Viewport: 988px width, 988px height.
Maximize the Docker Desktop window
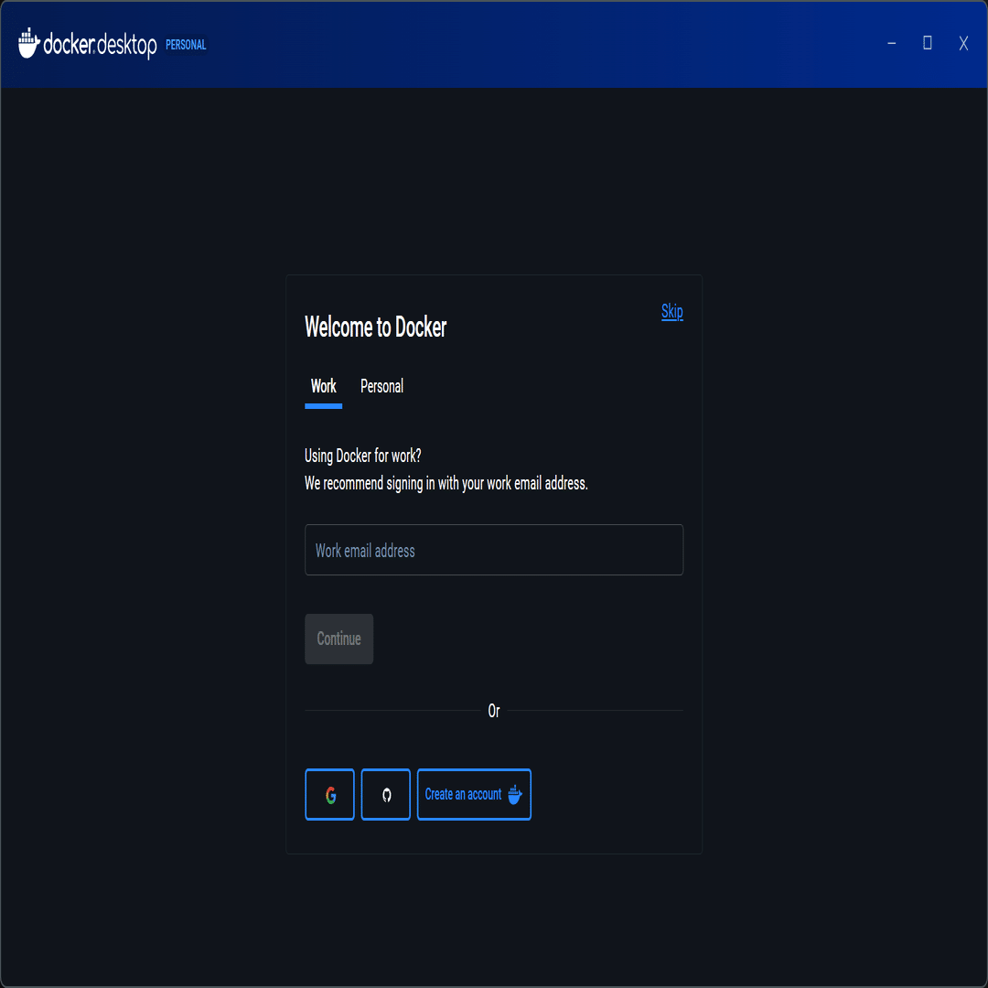[x=928, y=43]
